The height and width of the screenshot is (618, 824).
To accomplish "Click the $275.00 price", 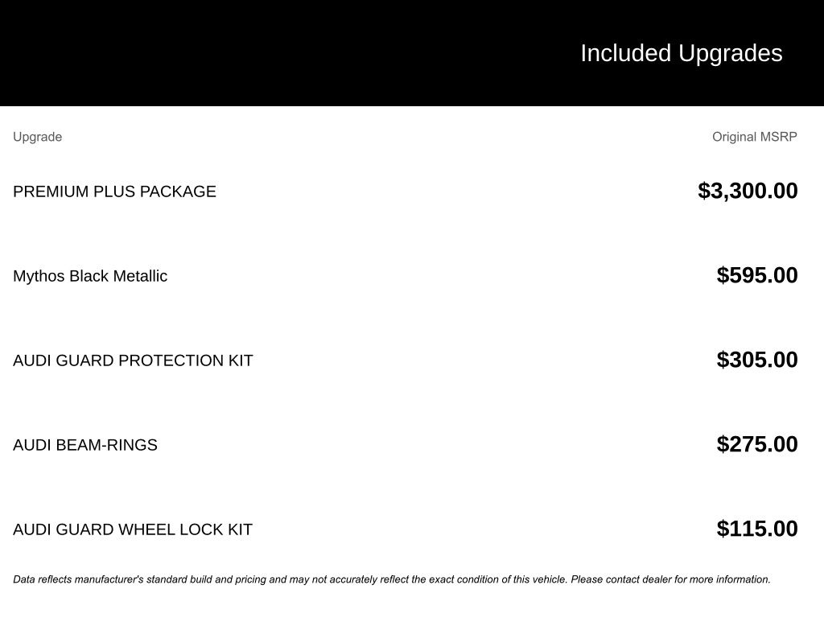I will [757, 444].
